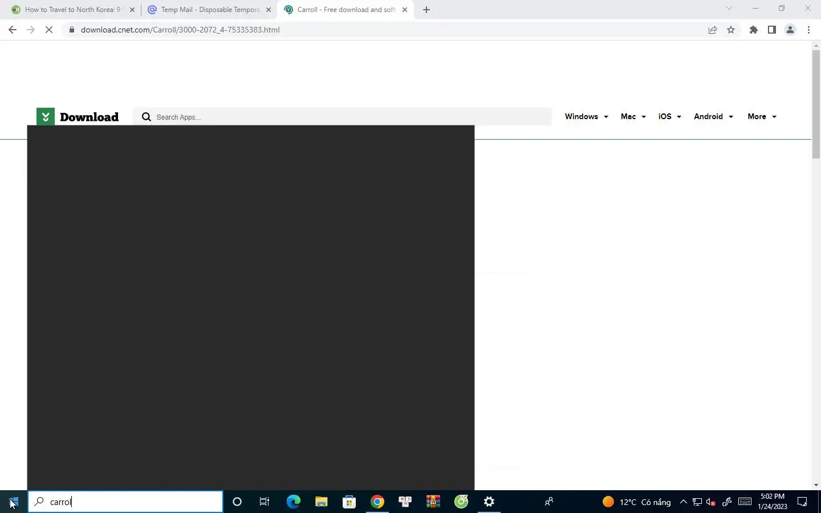Click the taskbar search box with 'carrol'
This screenshot has width=821, height=513.
[x=125, y=502]
